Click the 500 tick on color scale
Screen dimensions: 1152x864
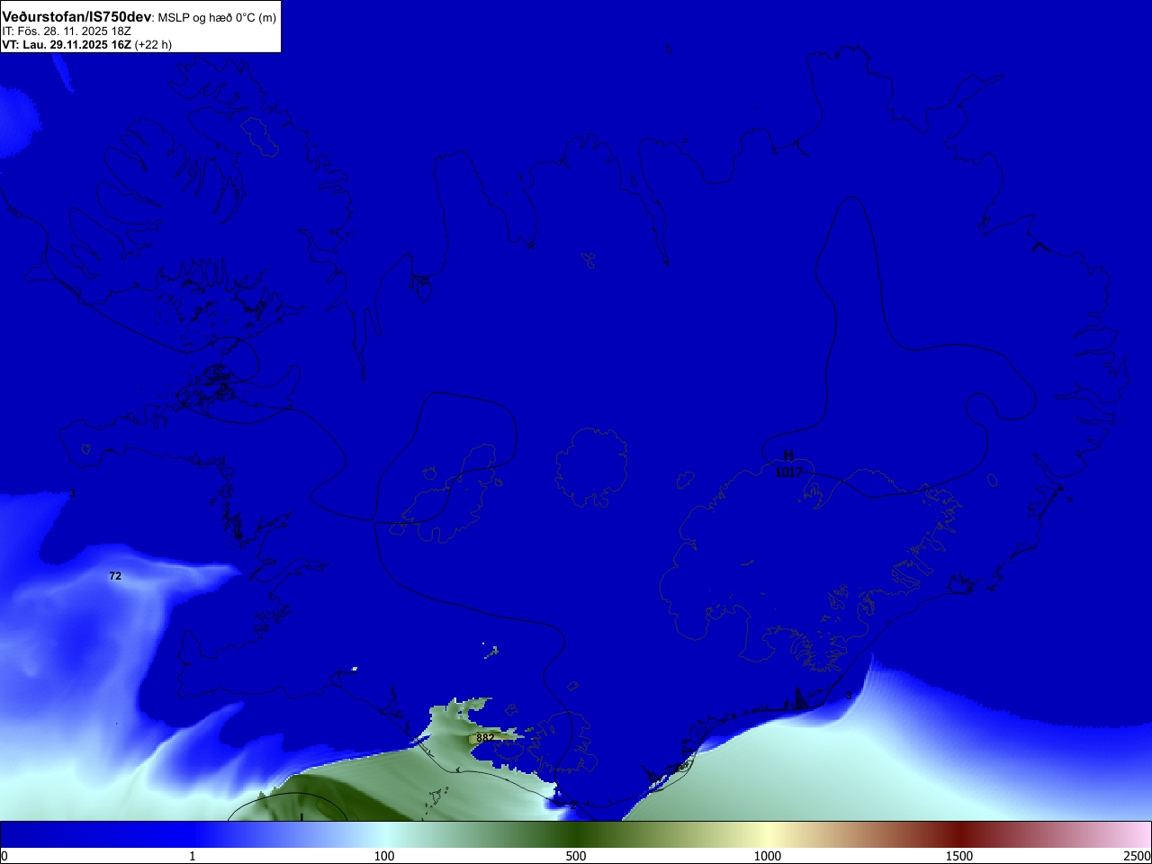576,856
